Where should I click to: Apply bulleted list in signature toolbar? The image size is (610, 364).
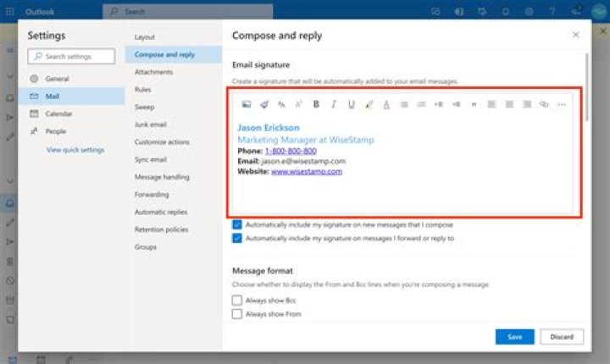tap(404, 104)
